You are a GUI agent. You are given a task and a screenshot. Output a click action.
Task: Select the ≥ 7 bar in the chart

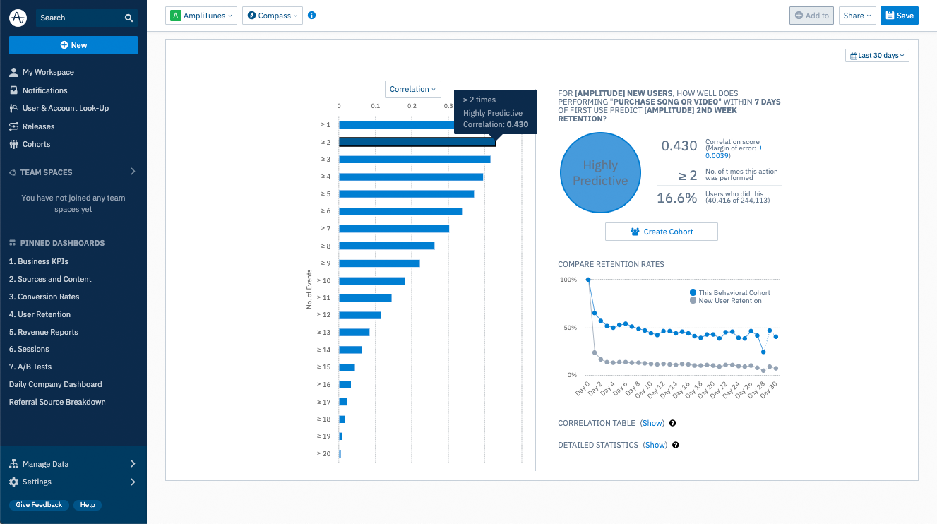coord(394,229)
